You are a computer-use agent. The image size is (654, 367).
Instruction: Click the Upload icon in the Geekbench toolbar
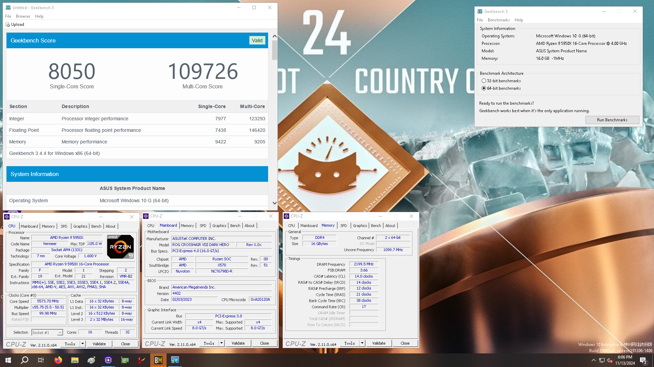coord(7,24)
